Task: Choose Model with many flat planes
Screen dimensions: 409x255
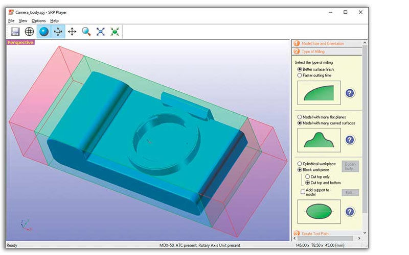Action: (x=300, y=117)
